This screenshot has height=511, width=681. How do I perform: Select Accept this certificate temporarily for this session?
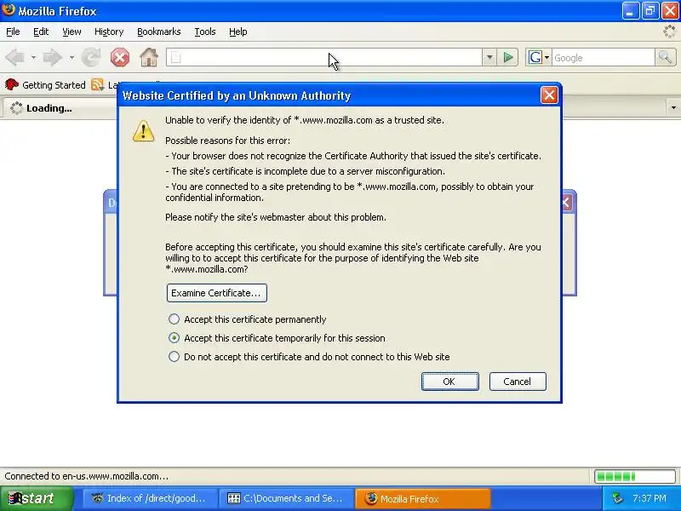tap(175, 338)
